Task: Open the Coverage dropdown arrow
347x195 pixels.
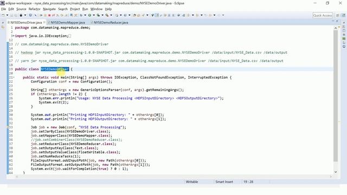Action: pyautogui.click(x=102, y=15)
